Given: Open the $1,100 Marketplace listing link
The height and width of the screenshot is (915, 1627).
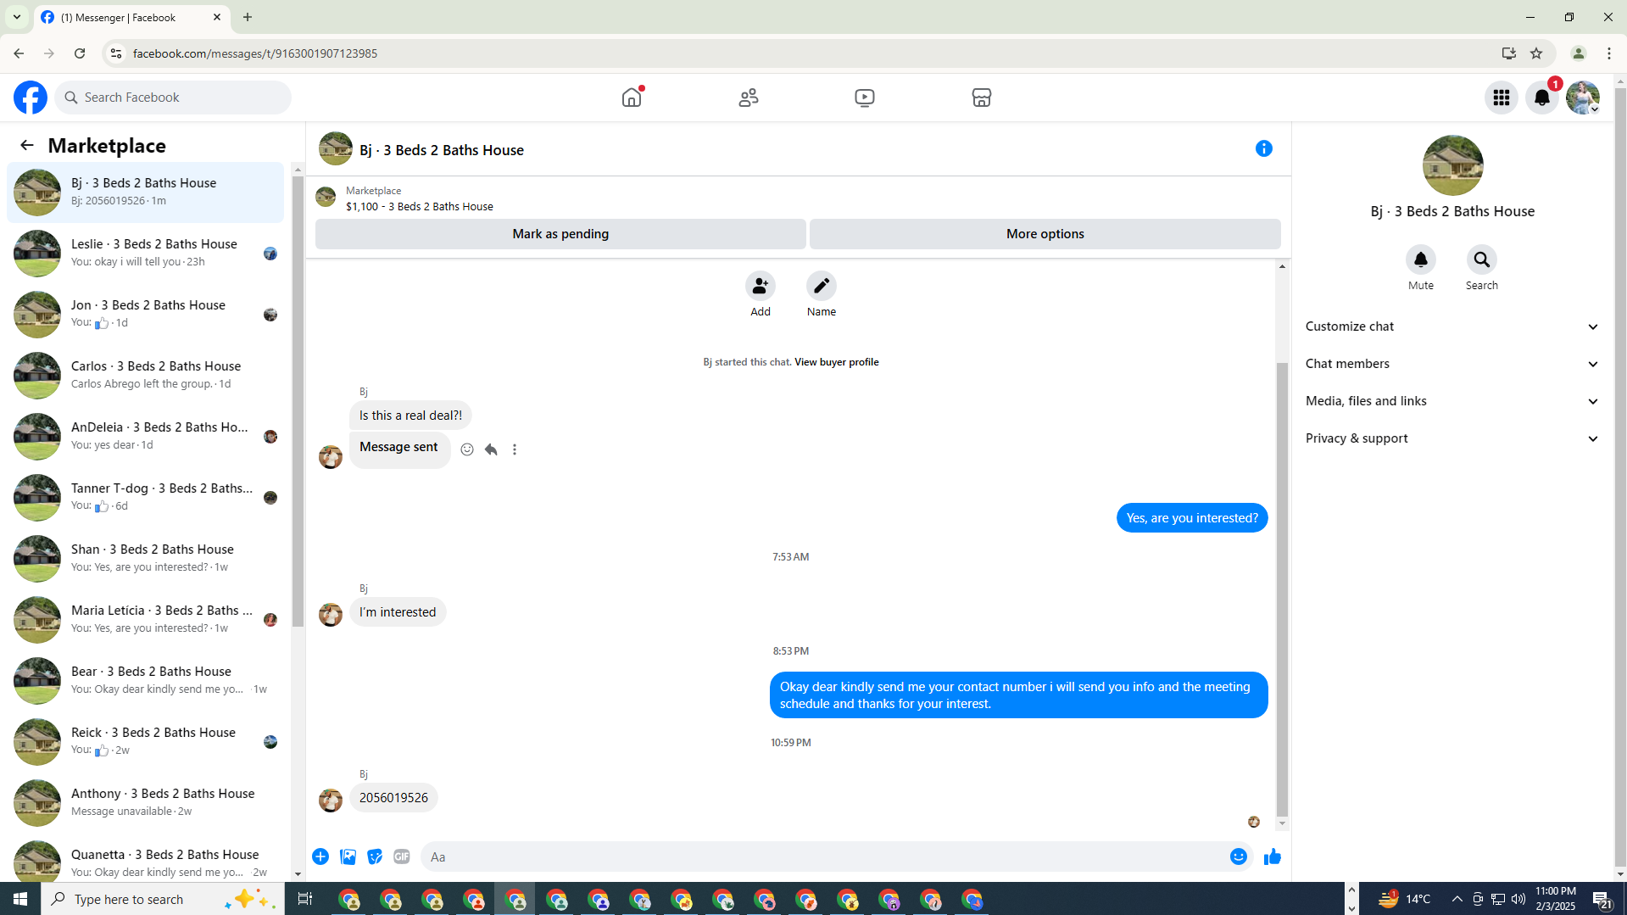Looking at the screenshot, I should point(420,207).
